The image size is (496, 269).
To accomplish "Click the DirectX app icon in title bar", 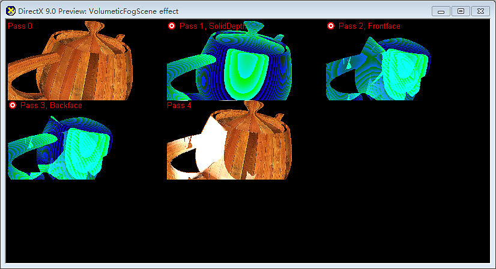I will click(10, 11).
